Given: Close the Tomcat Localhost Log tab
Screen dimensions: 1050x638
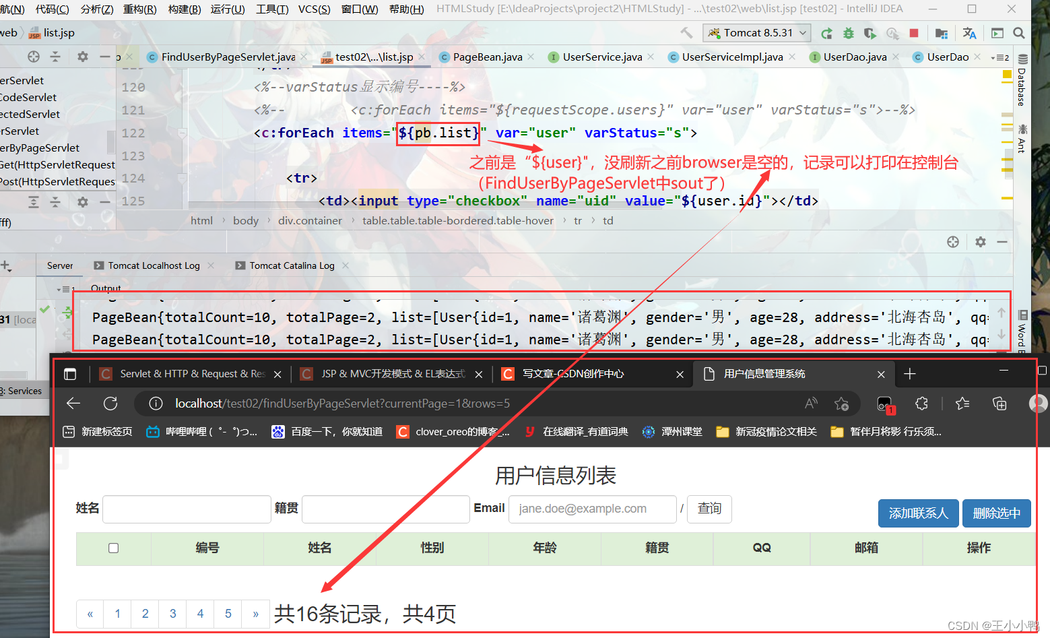Looking at the screenshot, I should tap(211, 265).
